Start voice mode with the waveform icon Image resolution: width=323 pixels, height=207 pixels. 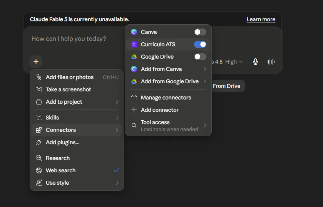point(271,62)
